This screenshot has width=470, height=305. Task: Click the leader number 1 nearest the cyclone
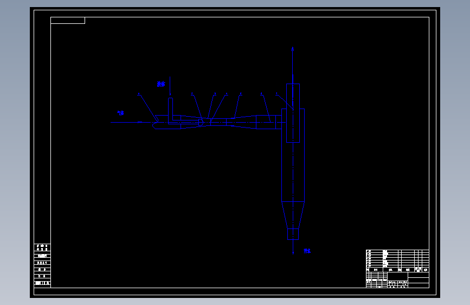pyautogui.click(x=276, y=94)
